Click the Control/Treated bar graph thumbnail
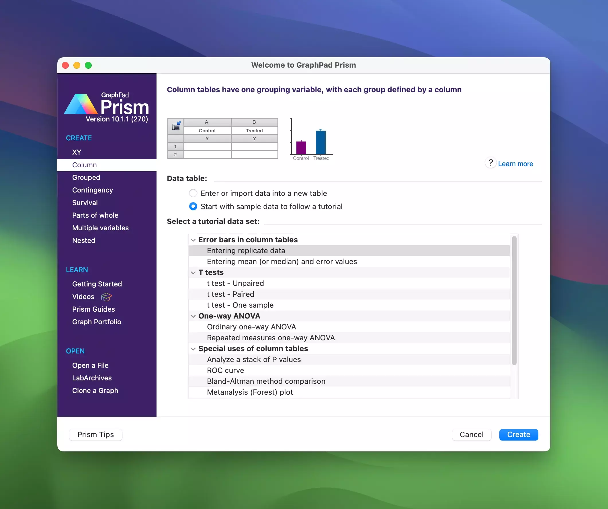The height and width of the screenshot is (509, 608). pos(312,139)
